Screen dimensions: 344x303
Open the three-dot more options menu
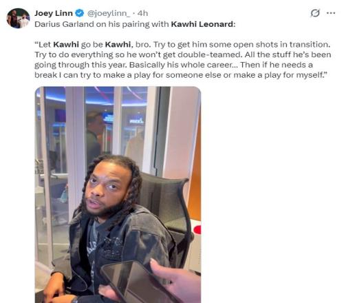331,13
